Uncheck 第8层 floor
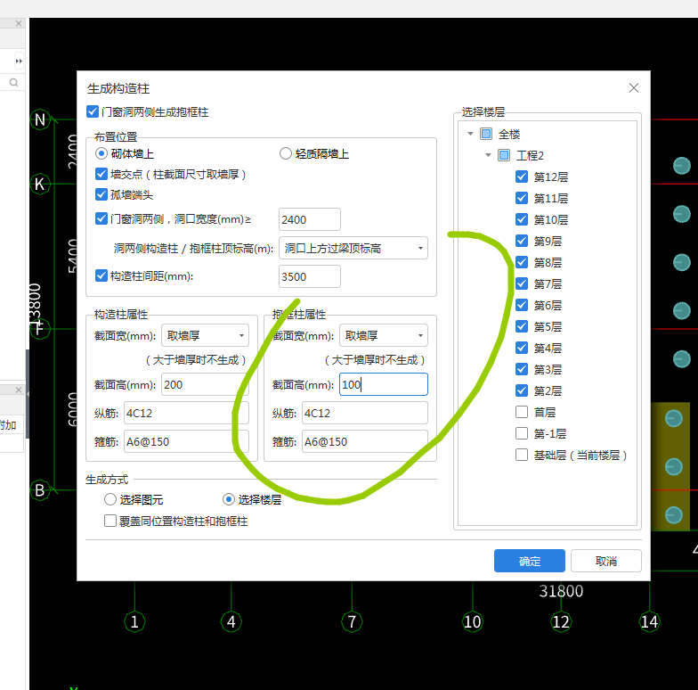 click(x=522, y=262)
